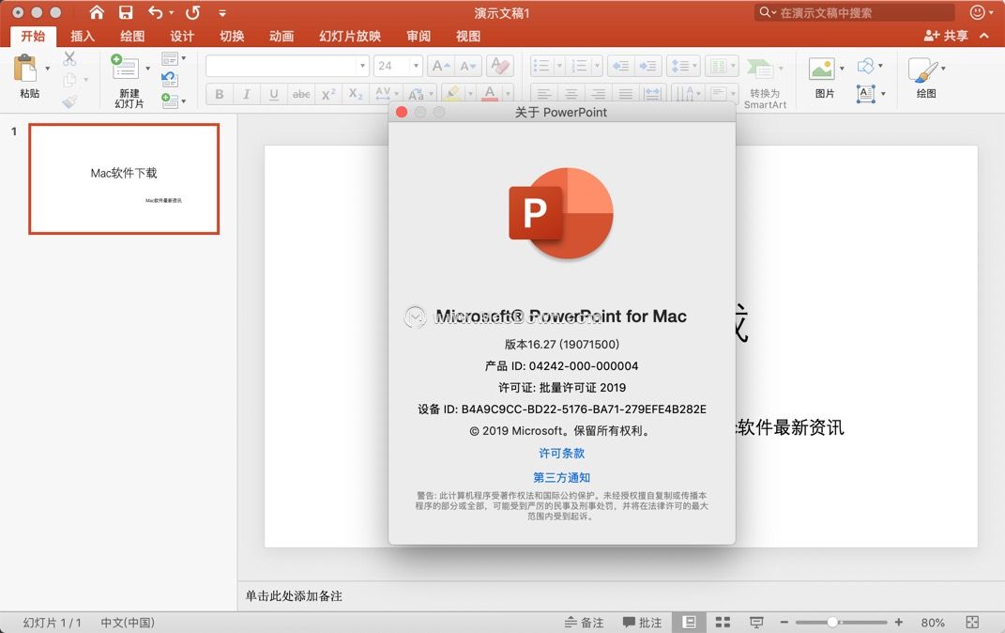Toggle Underline formatting
The height and width of the screenshot is (633, 1005).
click(274, 94)
